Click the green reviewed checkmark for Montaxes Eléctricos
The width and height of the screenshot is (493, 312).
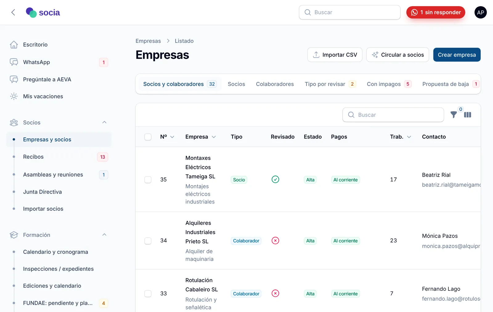pos(275,179)
